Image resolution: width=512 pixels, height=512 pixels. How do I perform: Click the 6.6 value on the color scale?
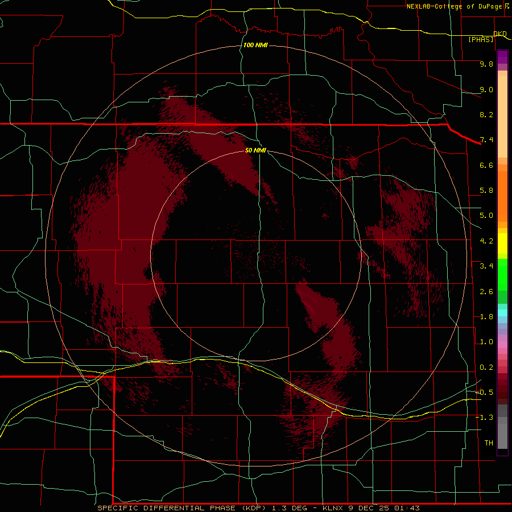[486, 165]
